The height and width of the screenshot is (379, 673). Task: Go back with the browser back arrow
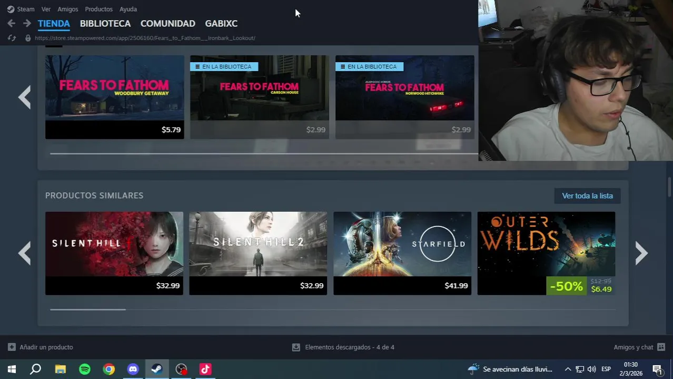coord(11,23)
